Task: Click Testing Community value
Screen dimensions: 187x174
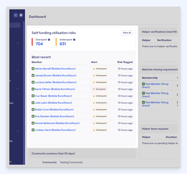Action: [x=71, y=162]
